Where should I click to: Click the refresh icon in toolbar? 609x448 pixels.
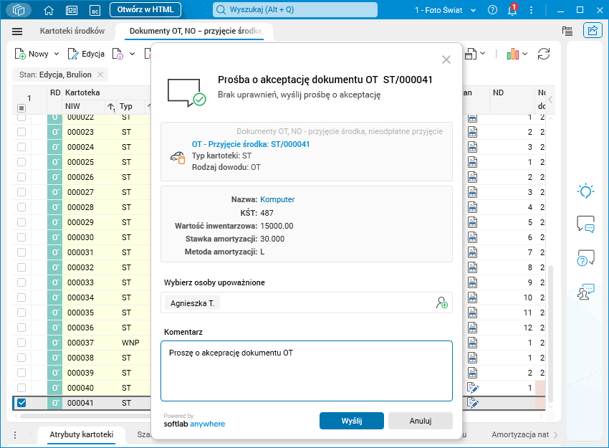[x=544, y=54]
